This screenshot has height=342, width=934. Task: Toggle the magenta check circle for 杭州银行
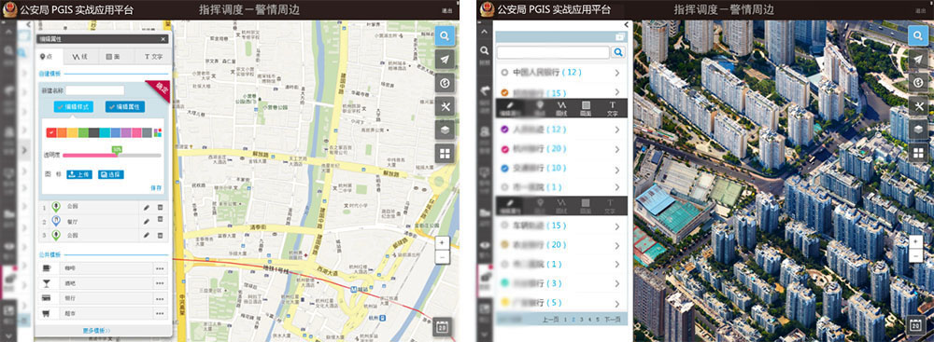tap(504, 149)
